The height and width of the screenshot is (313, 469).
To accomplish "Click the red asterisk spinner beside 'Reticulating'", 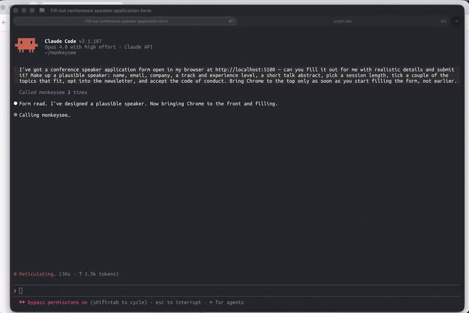I will pos(15,274).
